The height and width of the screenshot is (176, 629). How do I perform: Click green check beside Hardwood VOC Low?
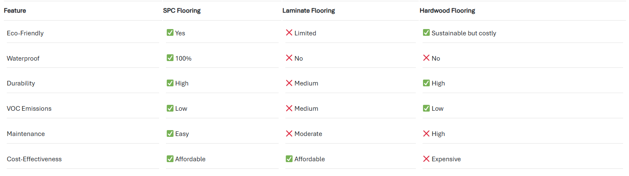coord(426,108)
